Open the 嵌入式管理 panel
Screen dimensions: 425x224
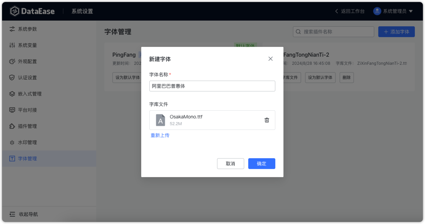coord(12,93)
